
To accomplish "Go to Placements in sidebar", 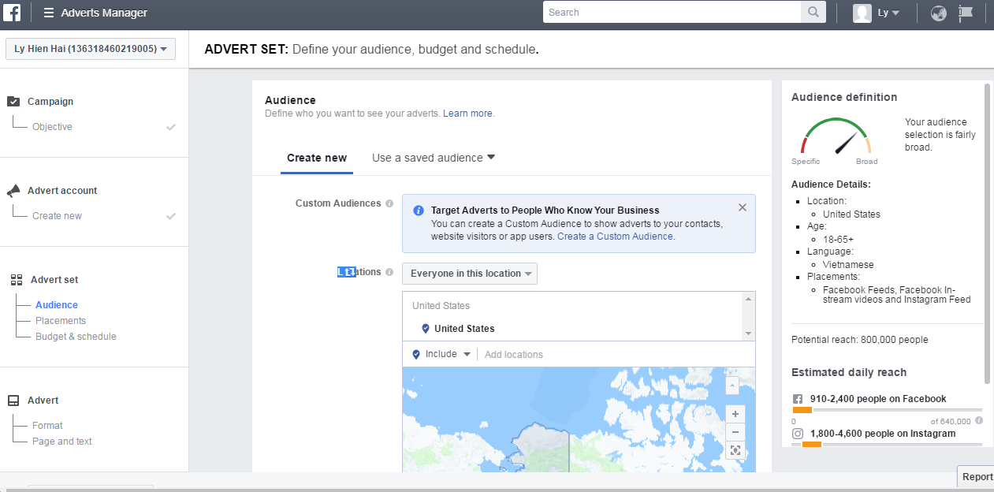I will [61, 321].
